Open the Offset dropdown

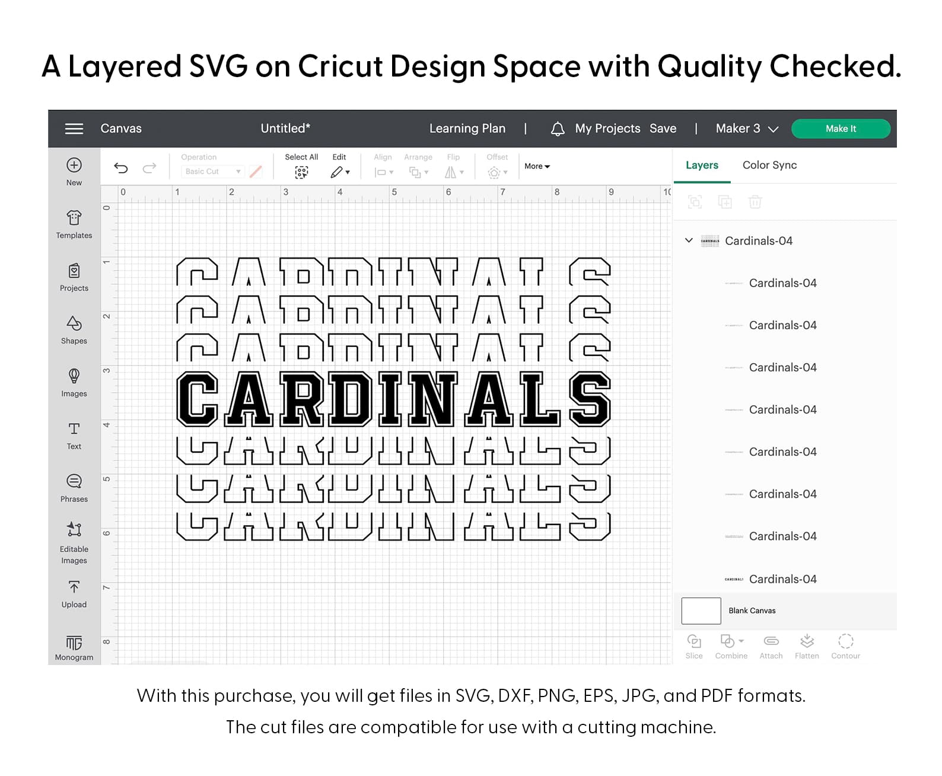[497, 172]
